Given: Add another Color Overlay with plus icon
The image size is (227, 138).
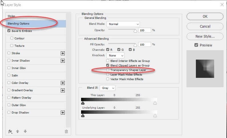Looking at the screenshot, I should point(63,83).
